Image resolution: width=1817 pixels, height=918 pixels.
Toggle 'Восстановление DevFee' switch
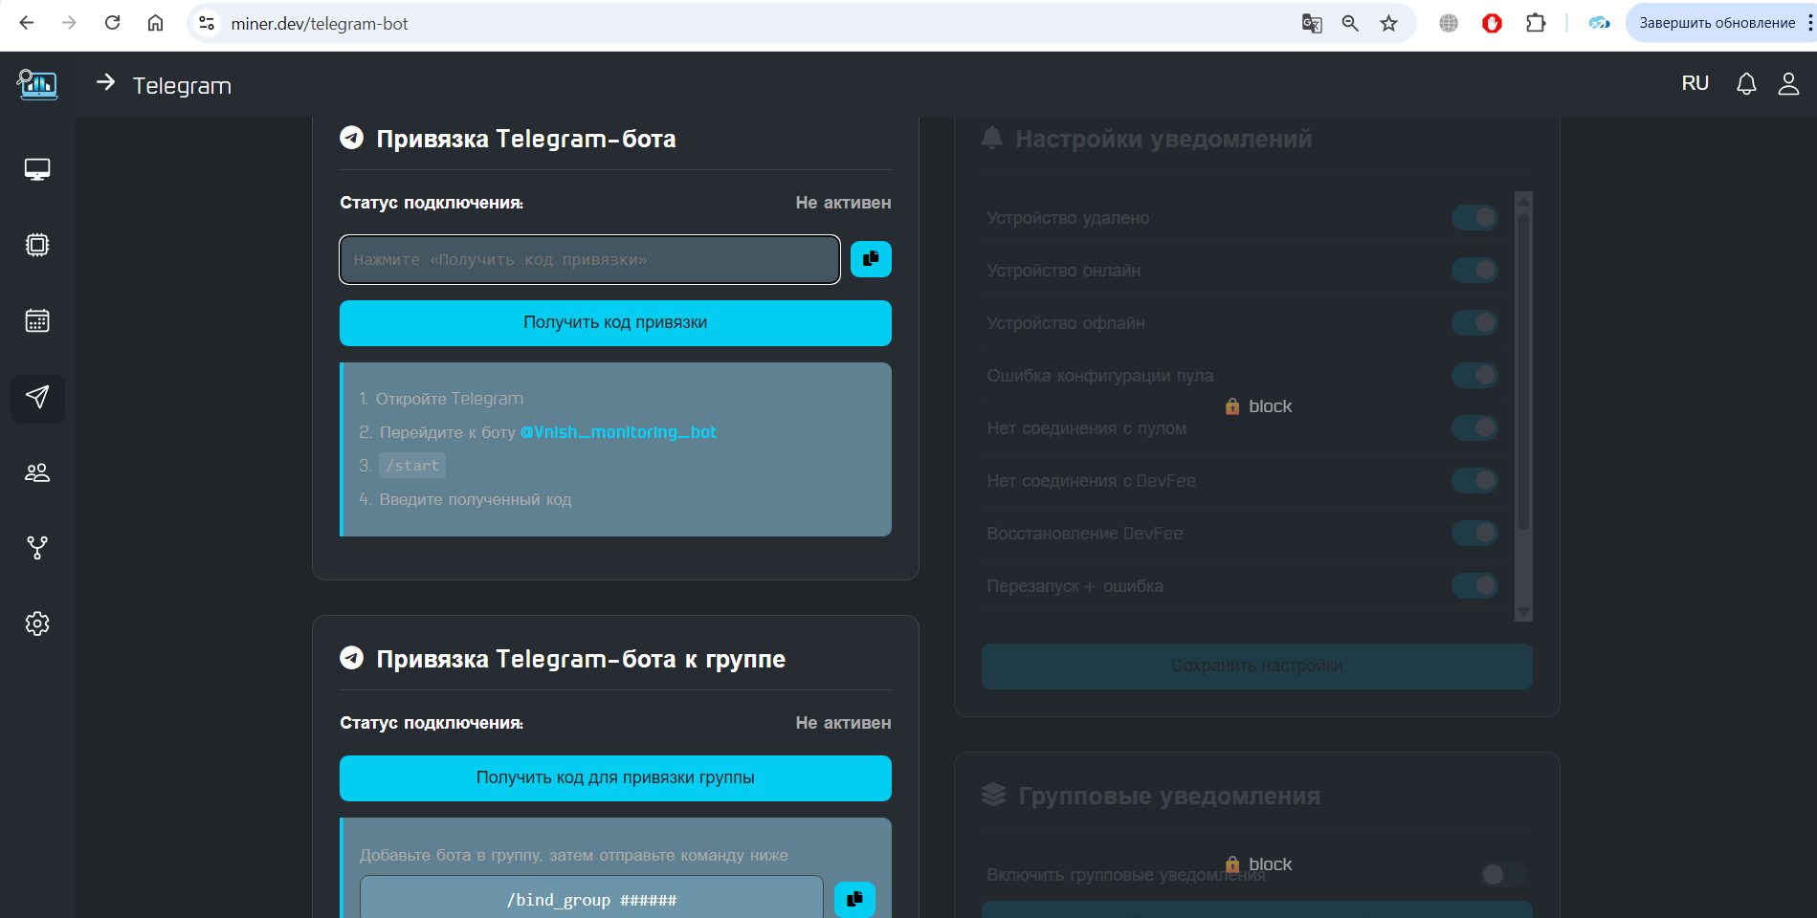click(x=1474, y=534)
